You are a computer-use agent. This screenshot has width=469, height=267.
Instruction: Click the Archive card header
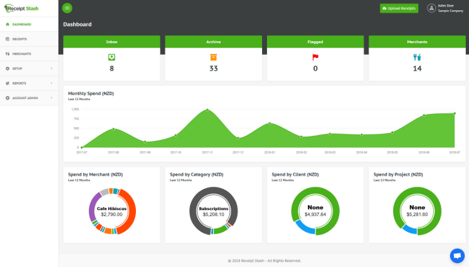pos(213,42)
